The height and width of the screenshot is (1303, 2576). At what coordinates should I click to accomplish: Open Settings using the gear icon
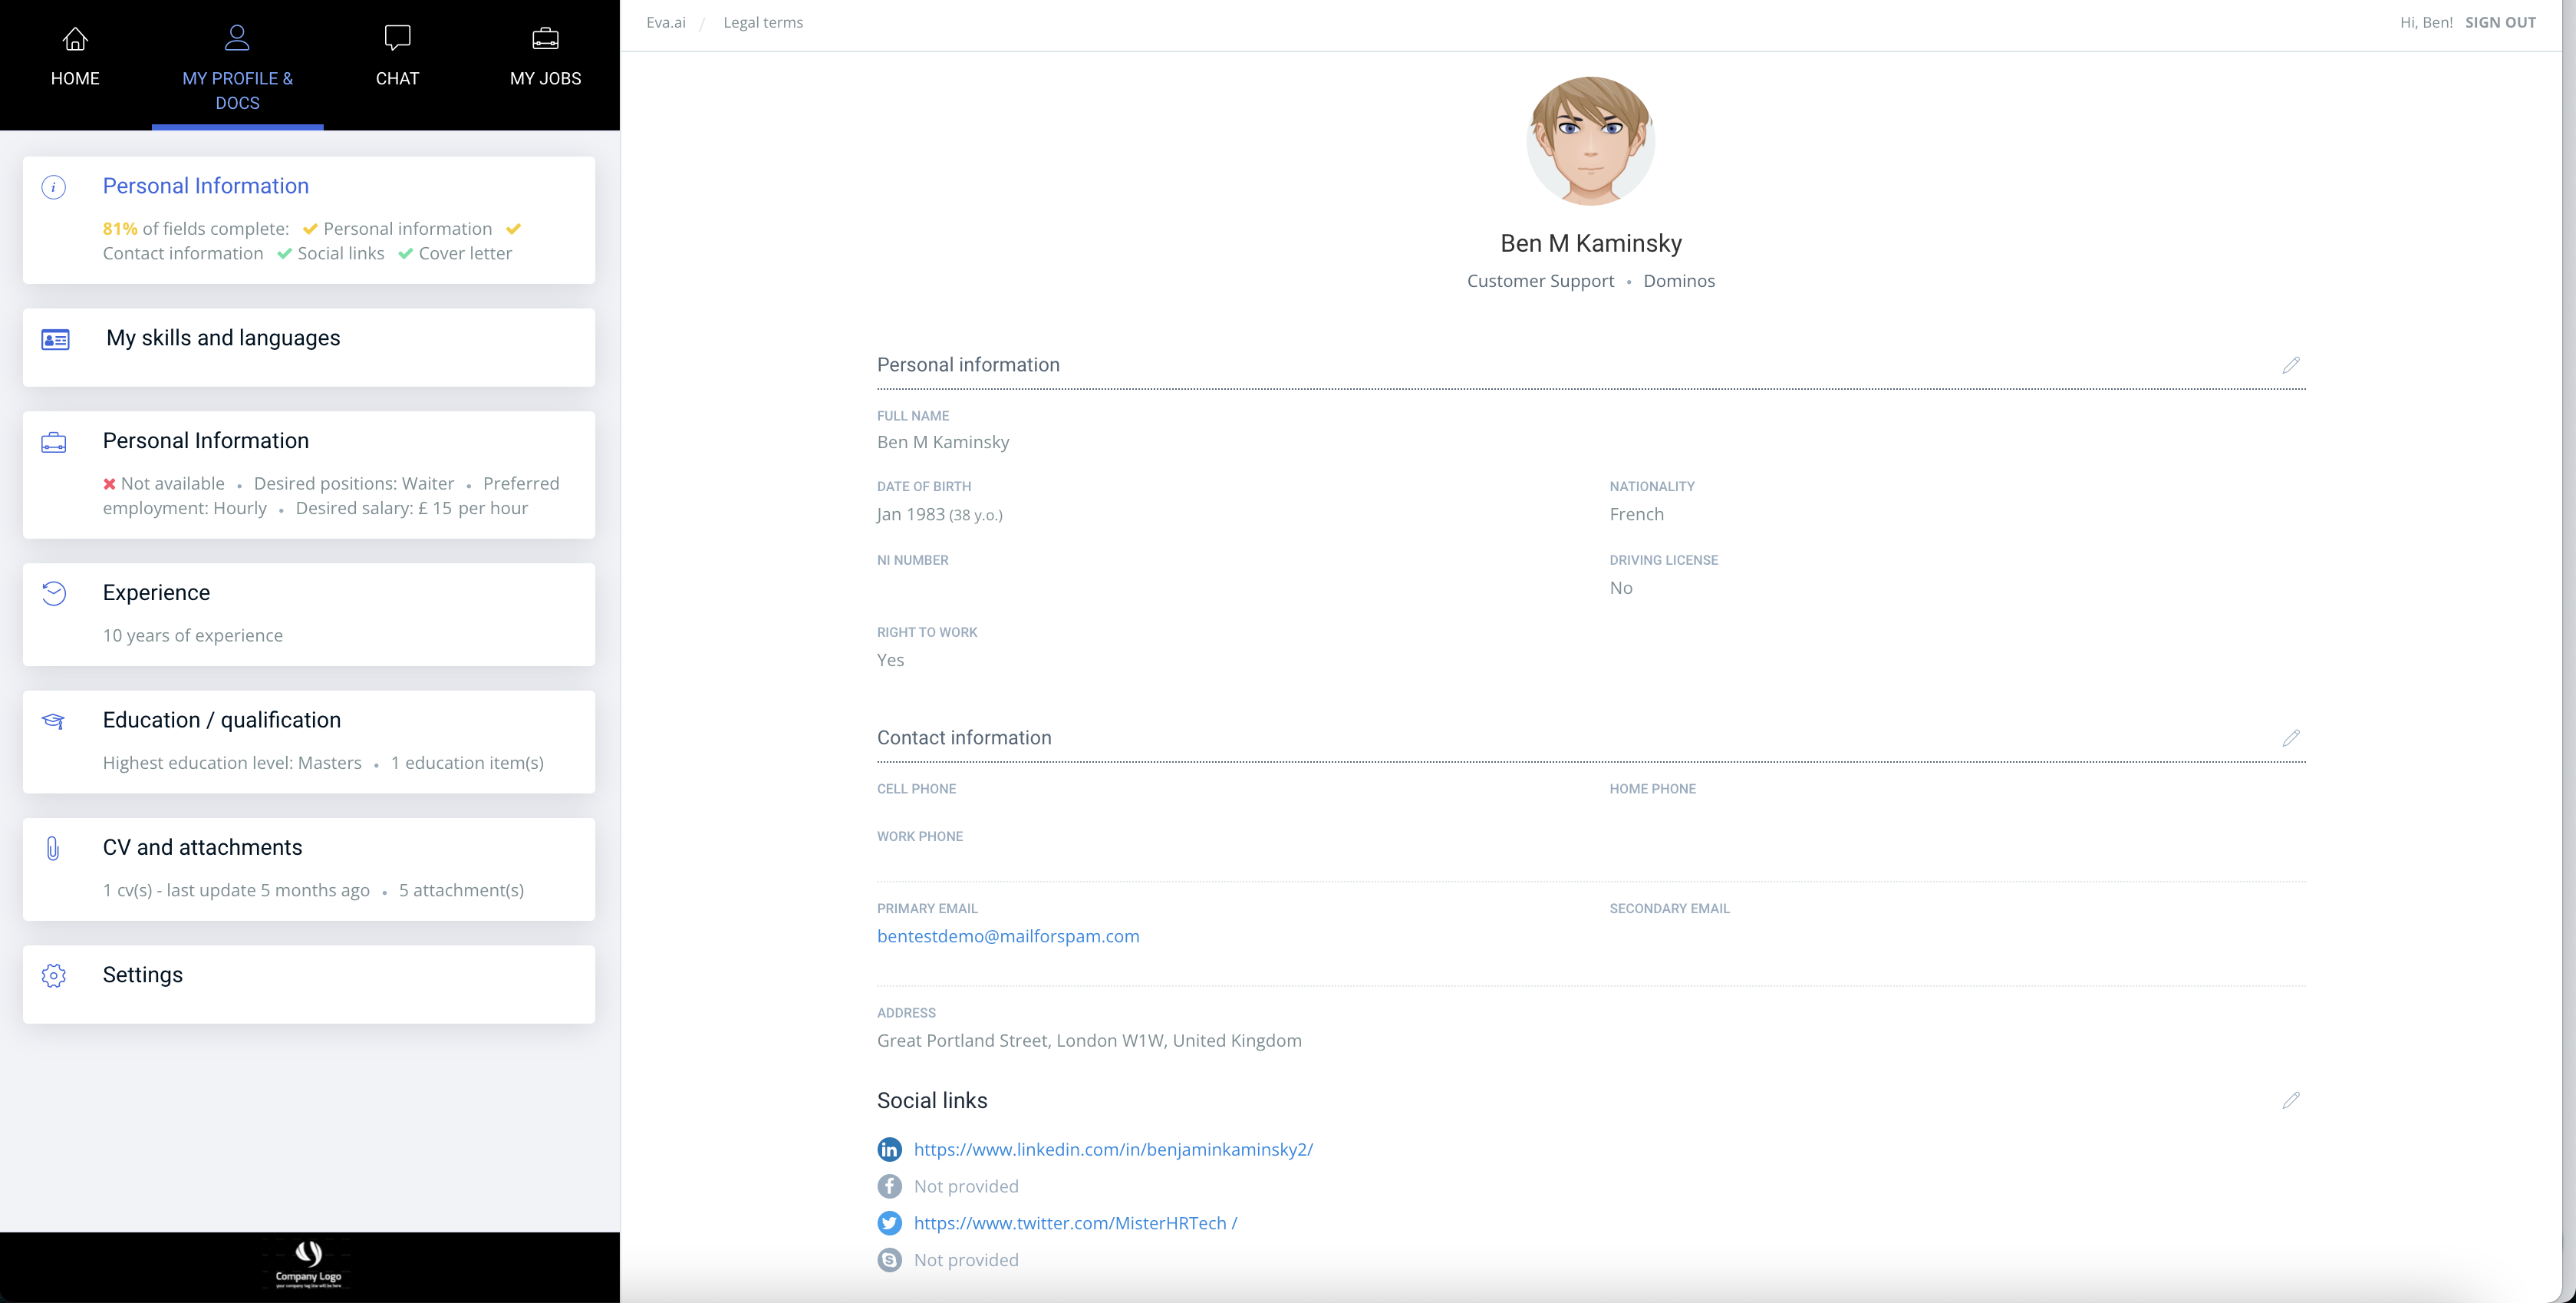(x=53, y=976)
